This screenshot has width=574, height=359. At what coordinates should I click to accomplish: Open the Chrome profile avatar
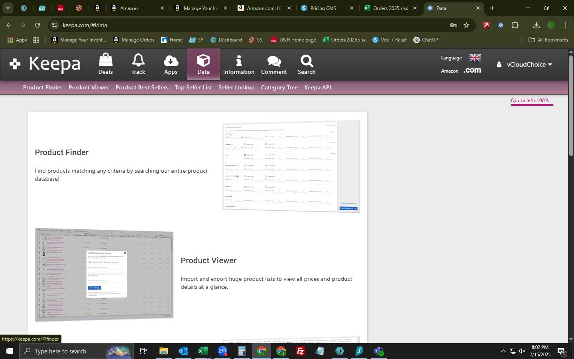(551, 25)
